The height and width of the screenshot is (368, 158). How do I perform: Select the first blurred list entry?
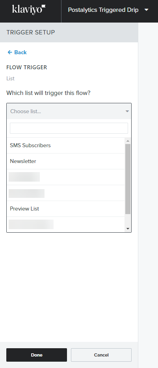coord(66,177)
